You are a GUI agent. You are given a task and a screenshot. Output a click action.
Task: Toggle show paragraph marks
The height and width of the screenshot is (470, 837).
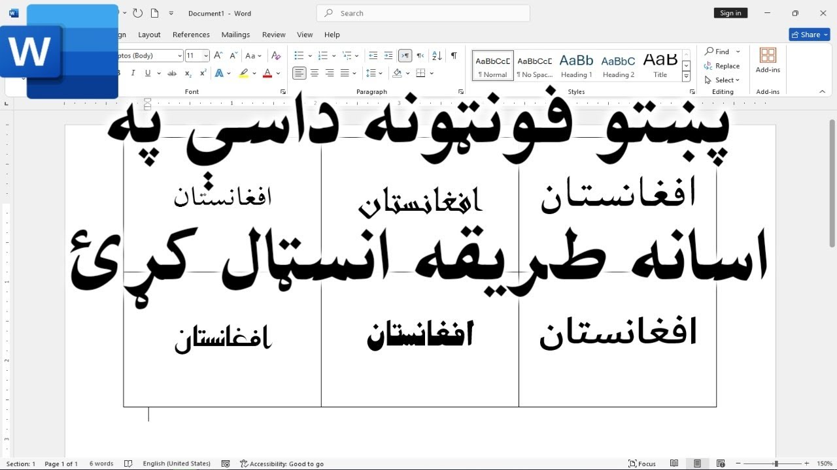pos(454,55)
